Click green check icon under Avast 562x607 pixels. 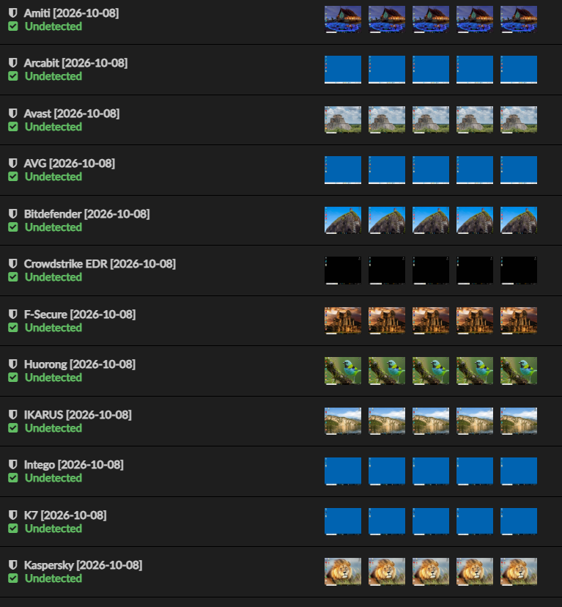[x=12, y=127]
